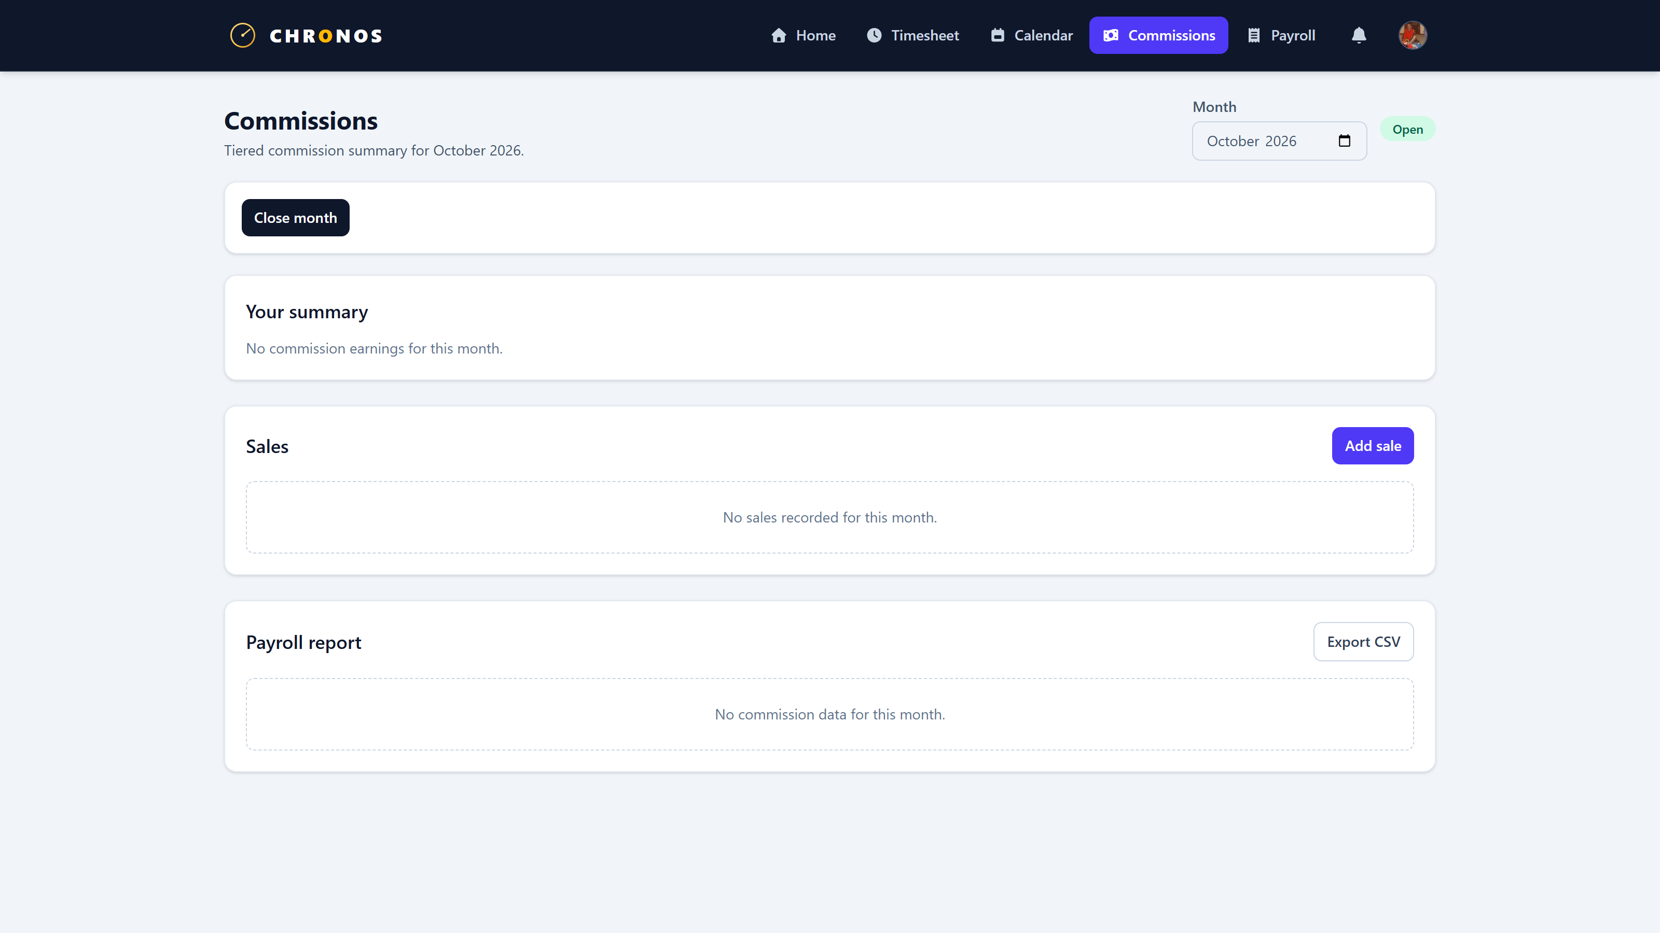
Task: Open the user profile avatar
Action: click(1413, 35)
